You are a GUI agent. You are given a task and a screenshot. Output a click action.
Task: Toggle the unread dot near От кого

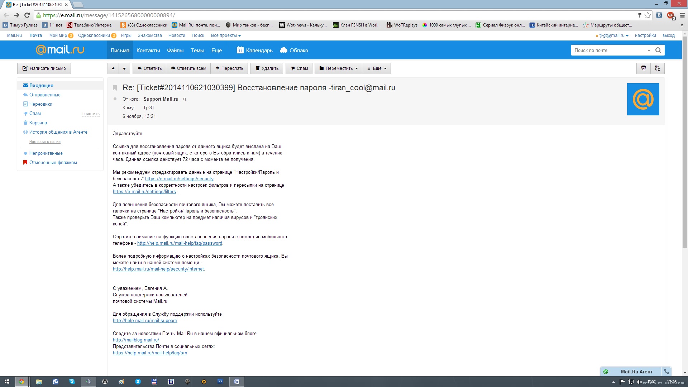[115, 99]
